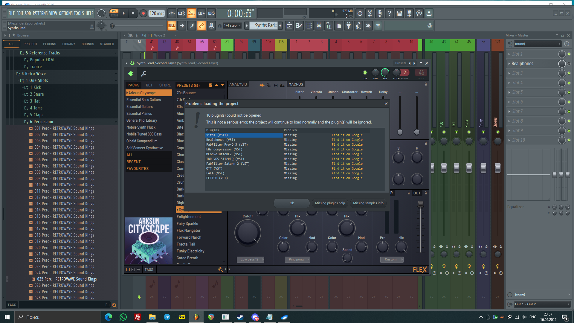This screenshot has width=574, height=323.
Task: Open the mixer view icon in toolbar
Action: pos(319,26)
